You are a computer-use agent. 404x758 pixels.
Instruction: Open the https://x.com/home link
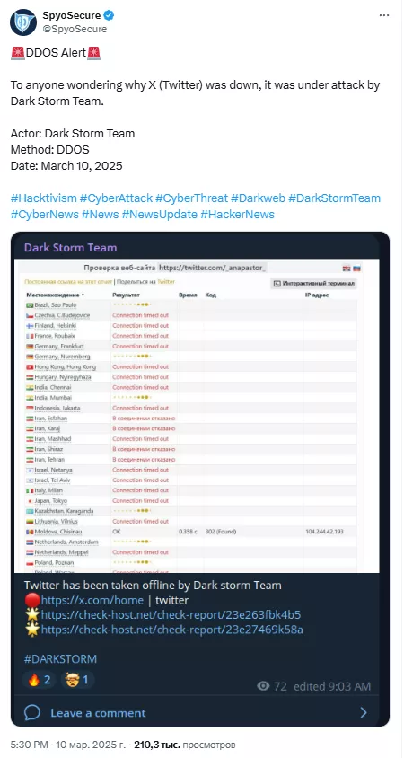point(92,600)
